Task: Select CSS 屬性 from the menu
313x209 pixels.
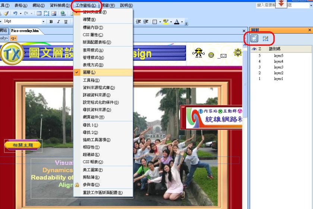Action: tap(93, 35)
